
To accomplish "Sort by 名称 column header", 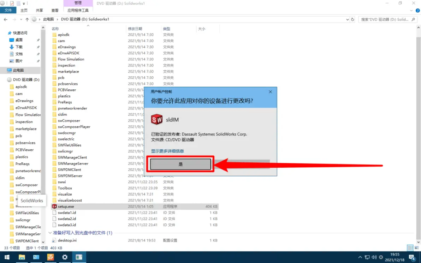I will click(x=55, y=29).
